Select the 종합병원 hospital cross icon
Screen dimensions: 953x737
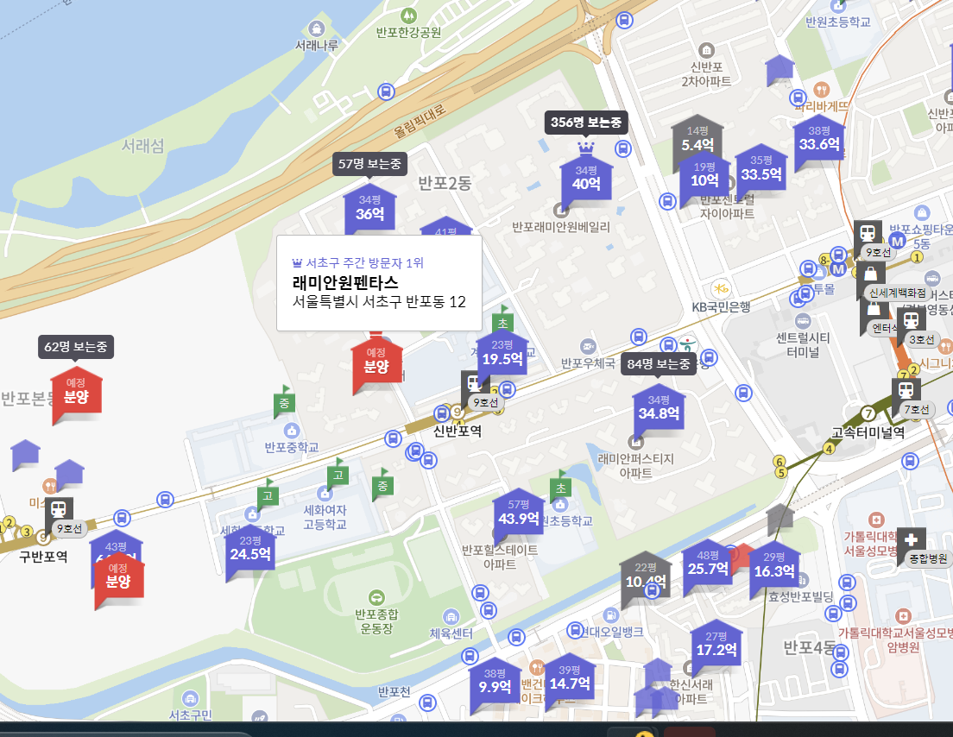coord(911,540)
